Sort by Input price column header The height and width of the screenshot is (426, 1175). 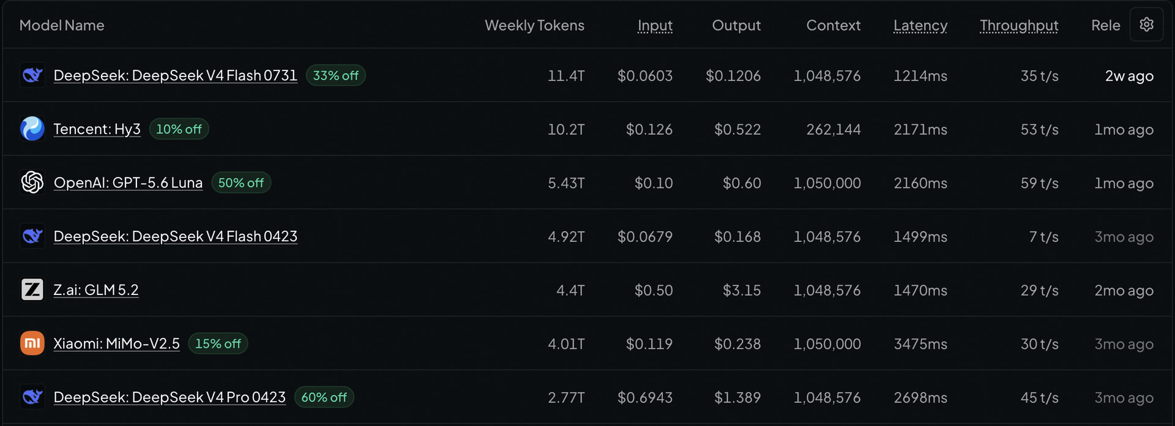pos(655,25)
